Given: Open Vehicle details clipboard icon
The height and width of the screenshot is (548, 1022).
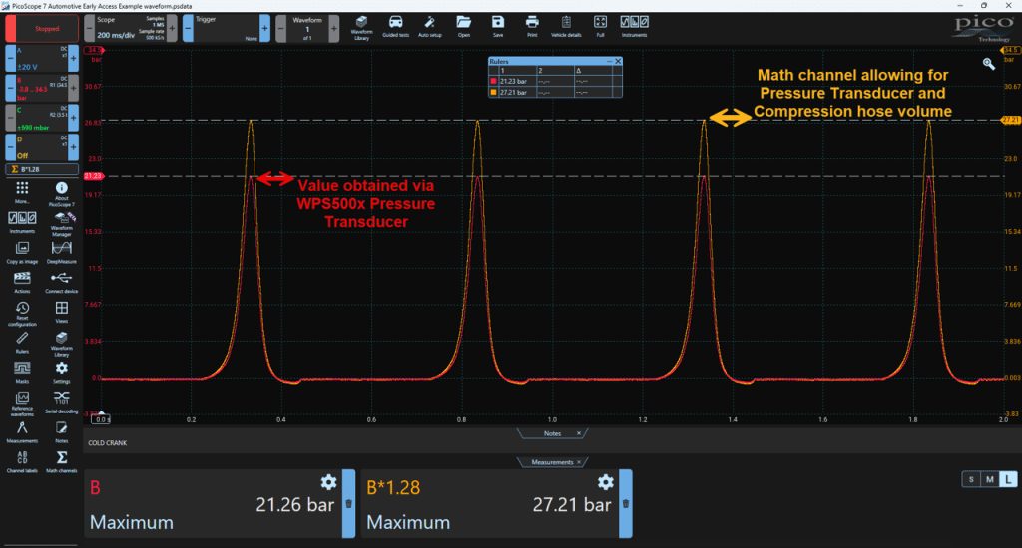Looking at the screenshot, I should pos(566,26).
